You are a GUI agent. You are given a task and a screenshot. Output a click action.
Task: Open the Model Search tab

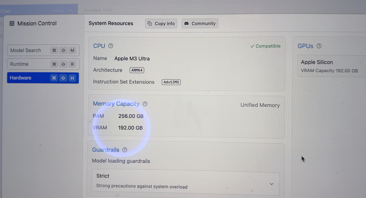click(43, 50)
